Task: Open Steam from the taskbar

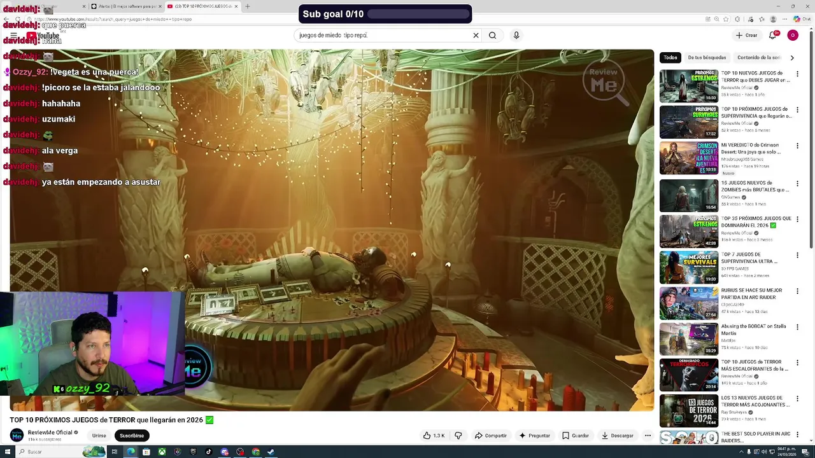Action: [x=271, y=452]
